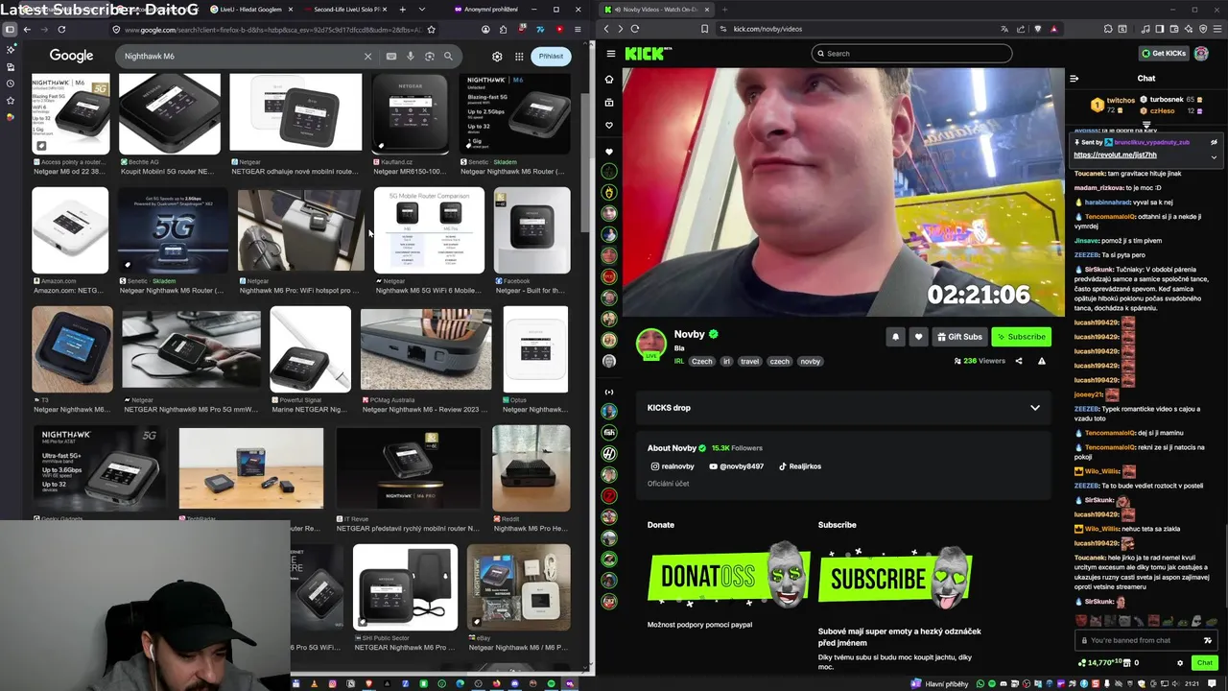The width and height of the screenshot is (1228, 691).
Task: Report the stream via warning triangle icon
Action: 1042,361
